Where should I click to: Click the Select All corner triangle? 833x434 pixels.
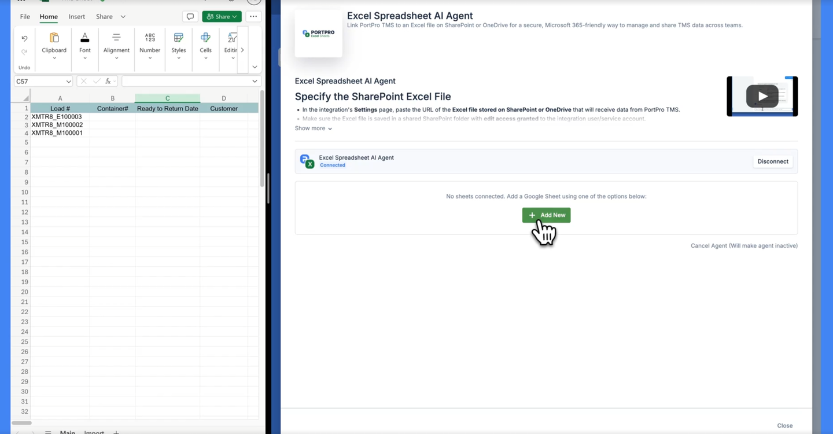(25, 98)
